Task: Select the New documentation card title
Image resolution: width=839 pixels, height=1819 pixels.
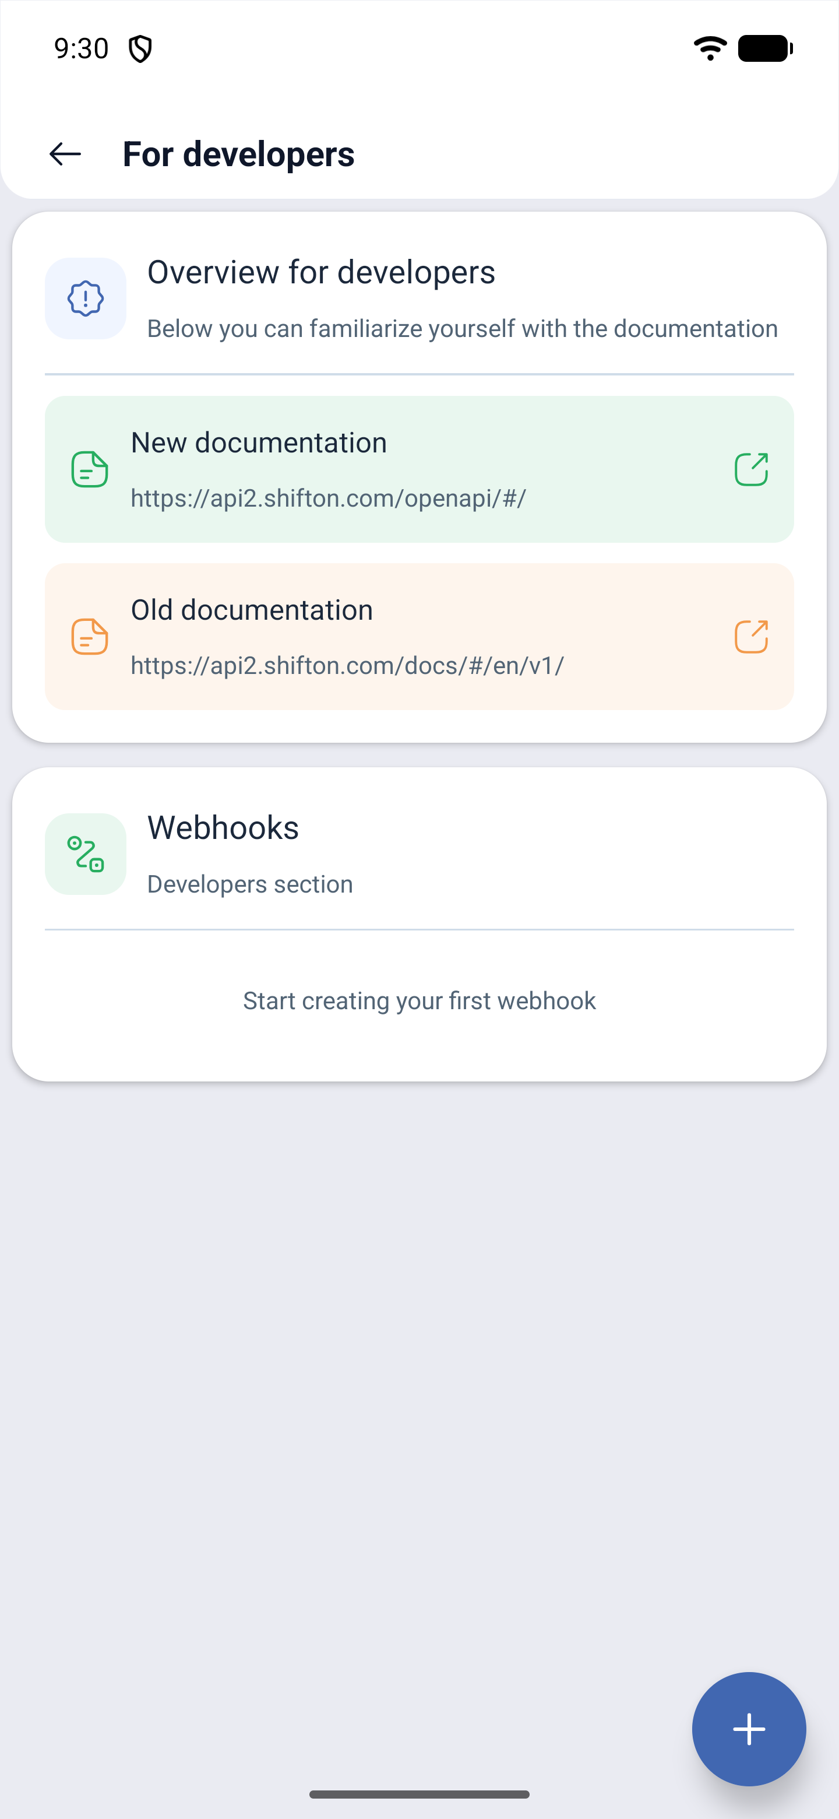Action: 259,443
